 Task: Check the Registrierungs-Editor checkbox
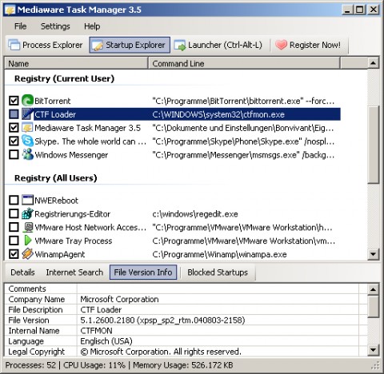(14, 213)
